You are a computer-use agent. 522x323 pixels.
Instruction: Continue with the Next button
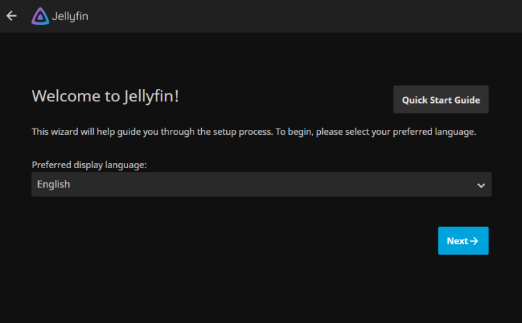463,241
